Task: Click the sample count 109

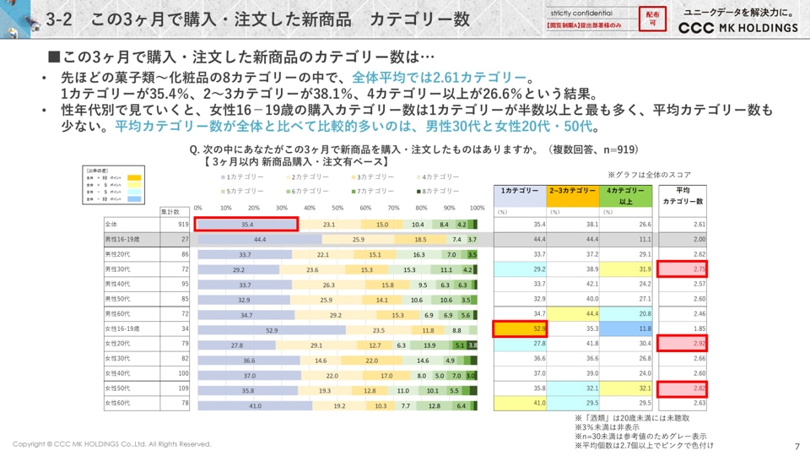Action: click(183, 388)
